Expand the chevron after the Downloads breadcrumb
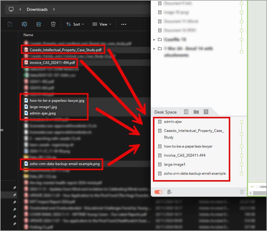The height and width of the screenshot is (231, 267). [54, 9]
